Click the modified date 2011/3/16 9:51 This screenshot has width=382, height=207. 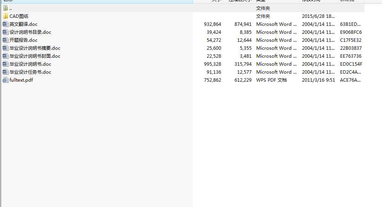pos(318,80)
